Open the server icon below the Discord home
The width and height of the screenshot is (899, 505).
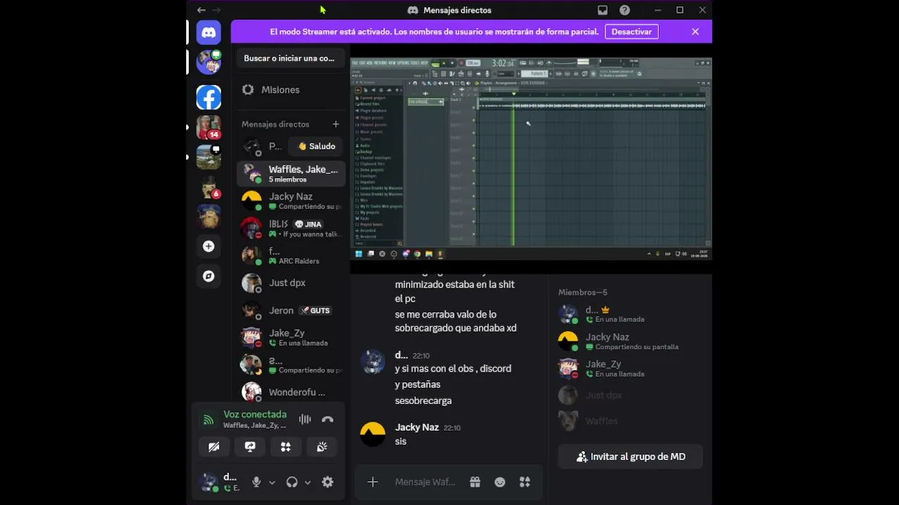point(209,62)
